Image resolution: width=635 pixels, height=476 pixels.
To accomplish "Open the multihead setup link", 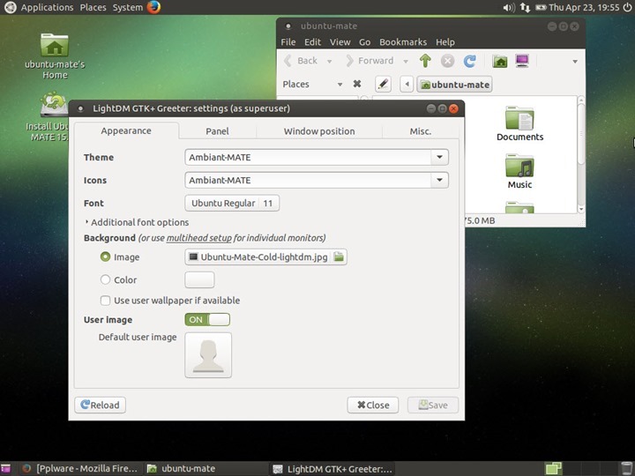I will pos(198,238).
